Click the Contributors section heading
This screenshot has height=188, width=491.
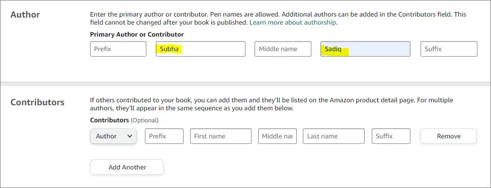click(x=38, y=102)
